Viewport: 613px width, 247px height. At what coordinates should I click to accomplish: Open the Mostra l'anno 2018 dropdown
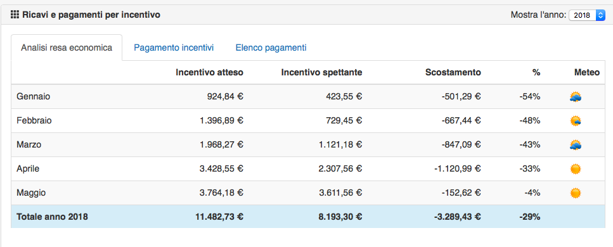pyautogui.click(x=587, y=15)
